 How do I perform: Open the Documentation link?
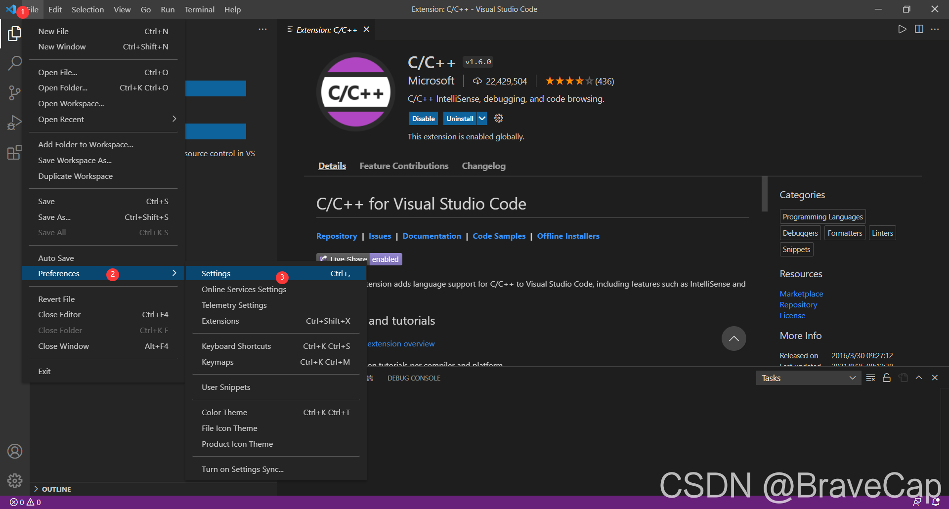tap(431, 236)
